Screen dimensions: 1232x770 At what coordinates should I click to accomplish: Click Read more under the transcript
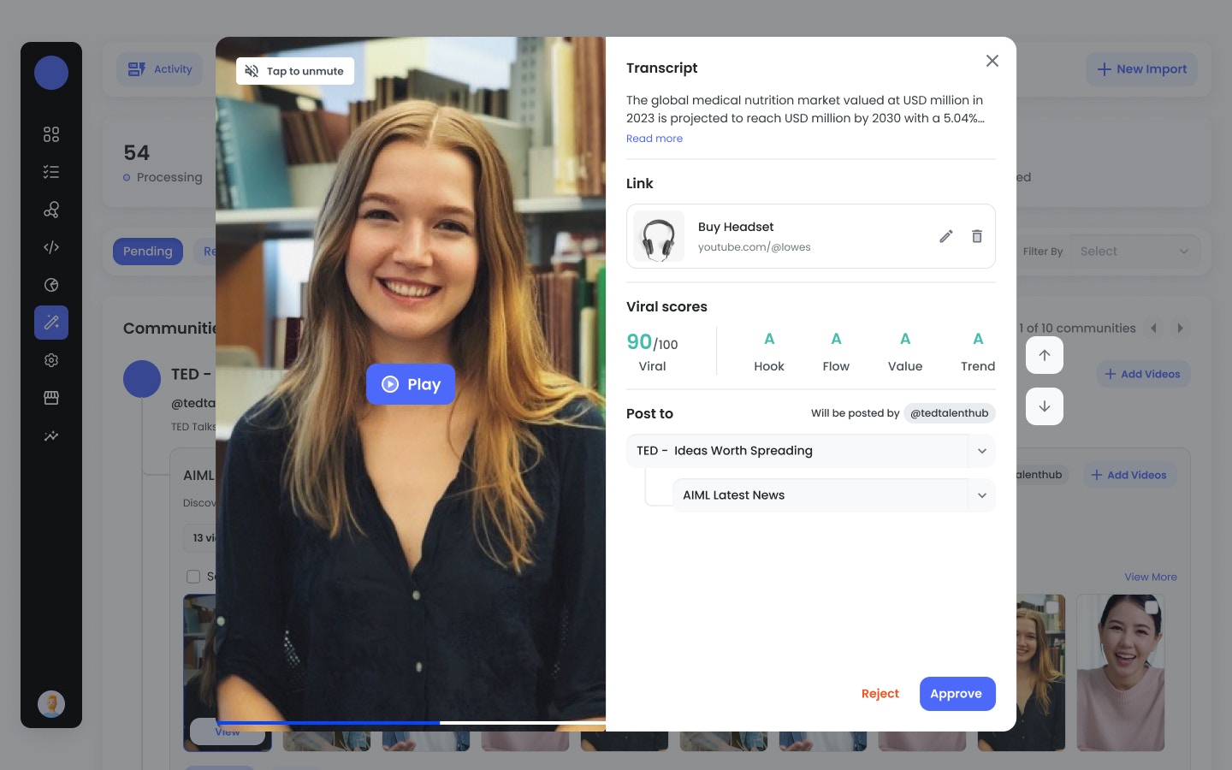pos(654,139)
